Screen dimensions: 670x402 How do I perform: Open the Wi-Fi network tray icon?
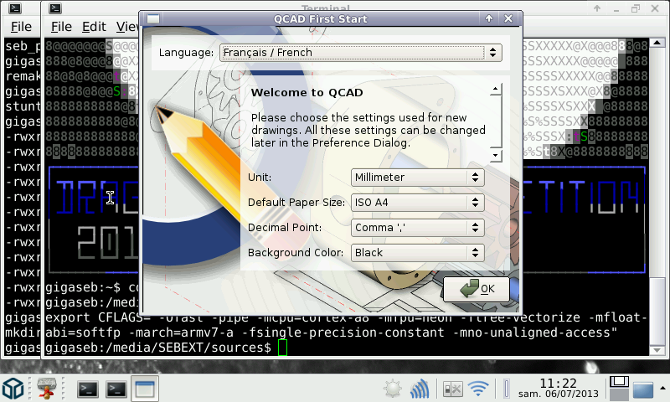[x=478, y=389]
